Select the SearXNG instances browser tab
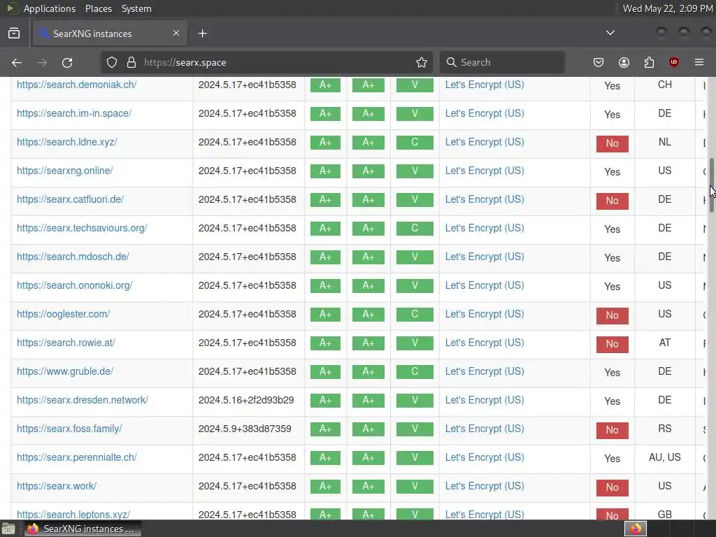The height and width of the screenshot is (537, 716). coord(110,34)
